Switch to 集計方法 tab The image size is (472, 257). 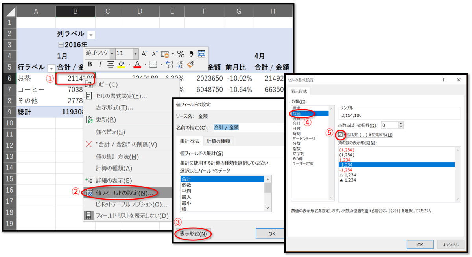[189, 141]
